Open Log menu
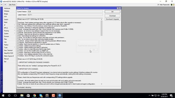The width and height of the screenshot is (175, 98). (x=5, y=42)
